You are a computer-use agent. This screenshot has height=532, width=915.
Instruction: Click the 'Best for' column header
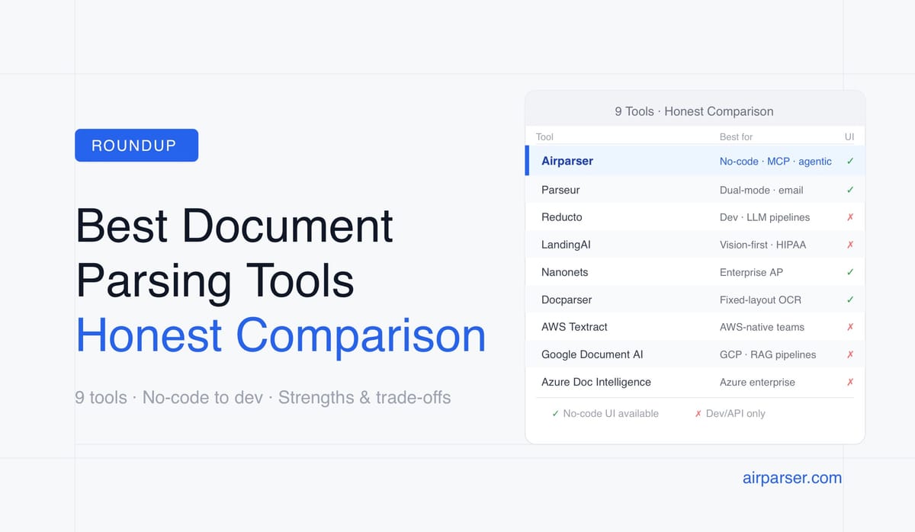coord(736,137)
